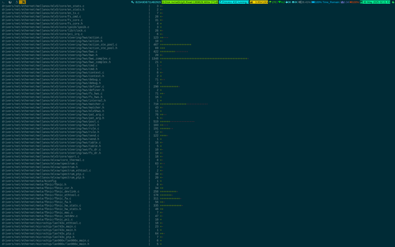Click the B23A9DB hex ID text
The image size is (395, 247).
148,2
